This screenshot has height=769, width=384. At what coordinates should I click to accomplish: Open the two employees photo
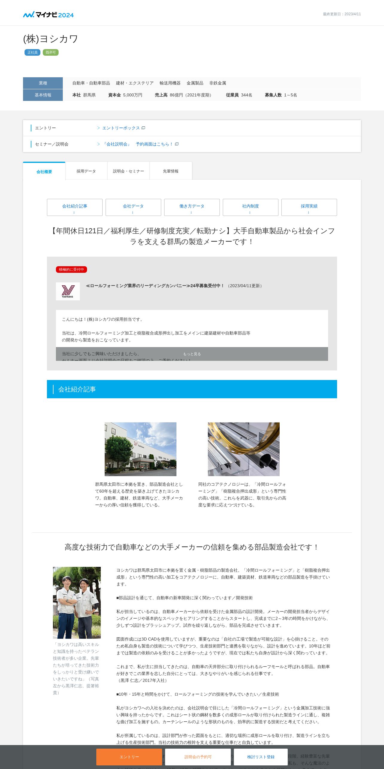pos(77,603)
